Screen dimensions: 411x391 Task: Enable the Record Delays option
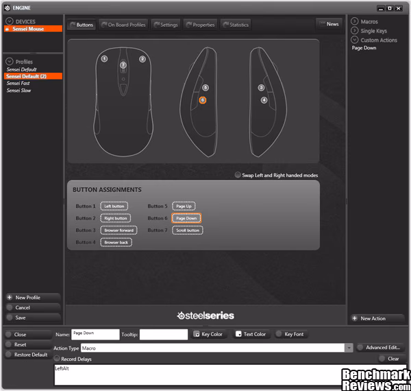pos(57,358)
